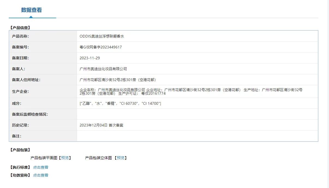Click 点击查看 next to 执行标准
Image resolution: width=329 pixels, height=188 pixels.
41,167
